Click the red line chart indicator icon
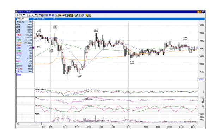The image size is (220, 139). tap(57, 15)
